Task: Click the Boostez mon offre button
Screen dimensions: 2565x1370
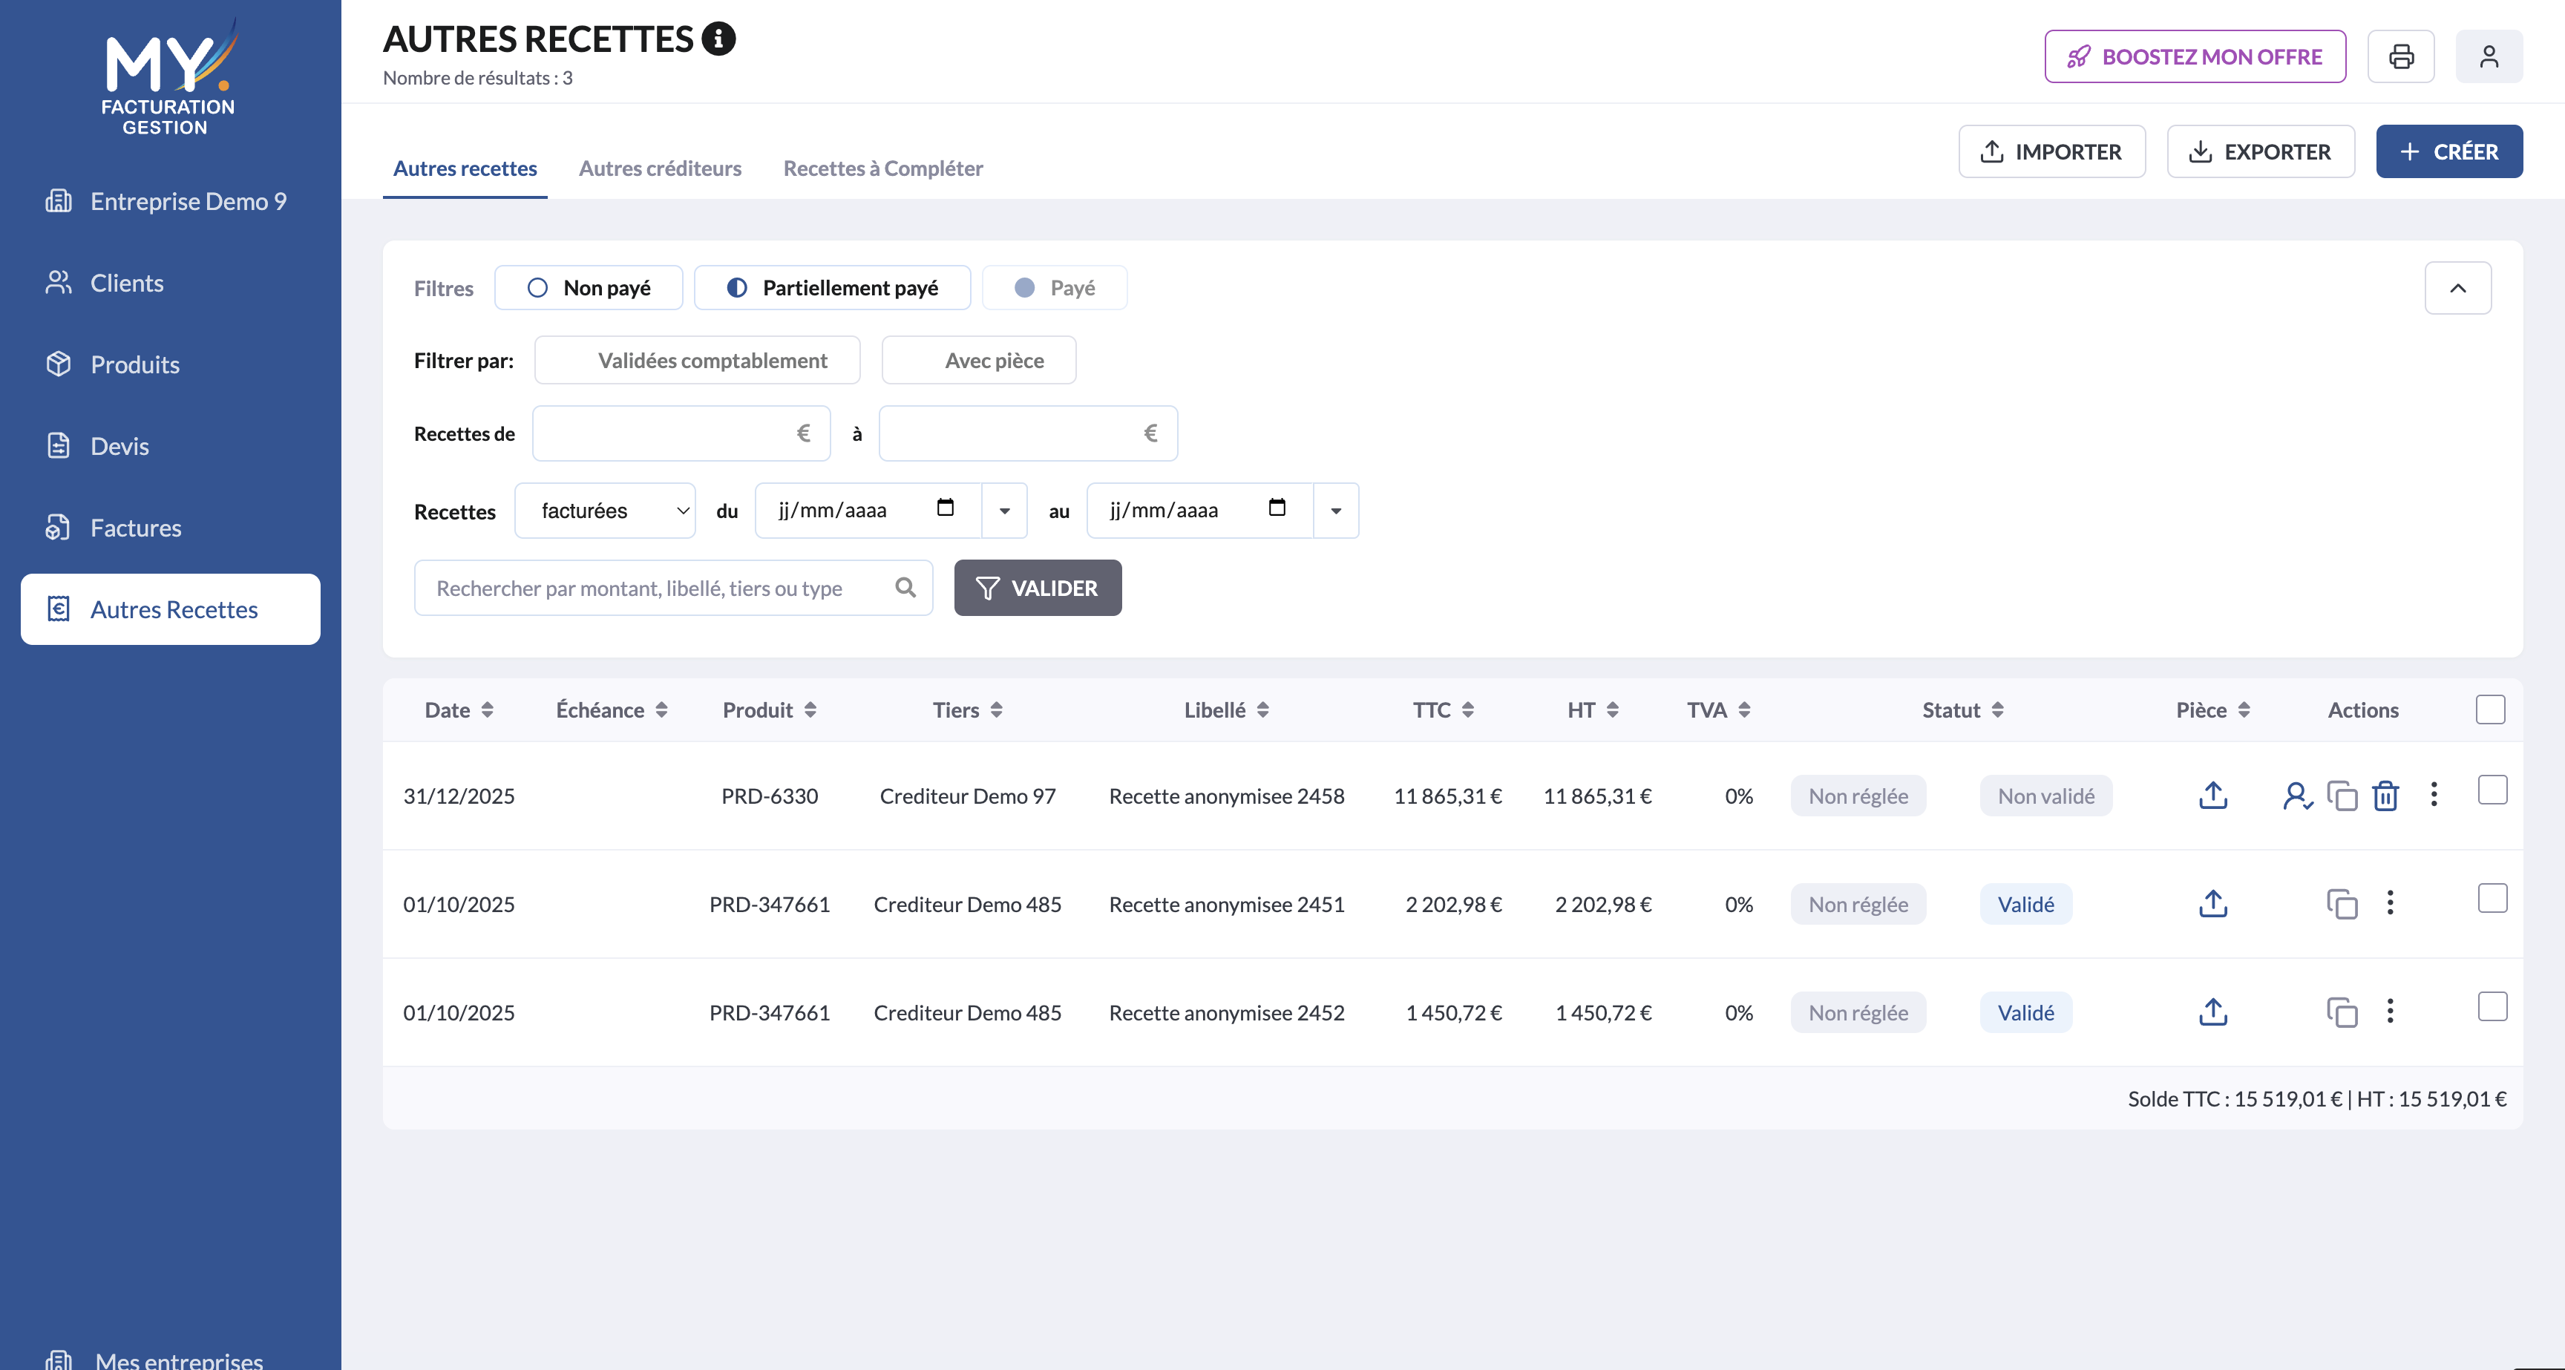Action: (2195, 56)
